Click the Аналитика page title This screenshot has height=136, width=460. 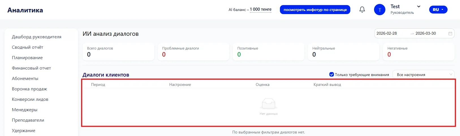[x=25, y=10]
